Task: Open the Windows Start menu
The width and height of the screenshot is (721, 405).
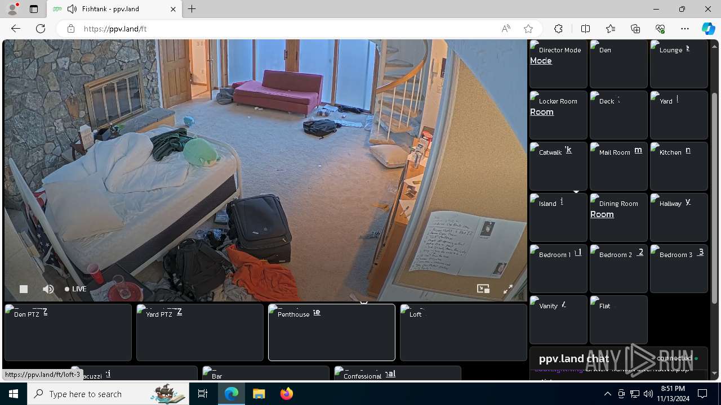Action: 14,394
